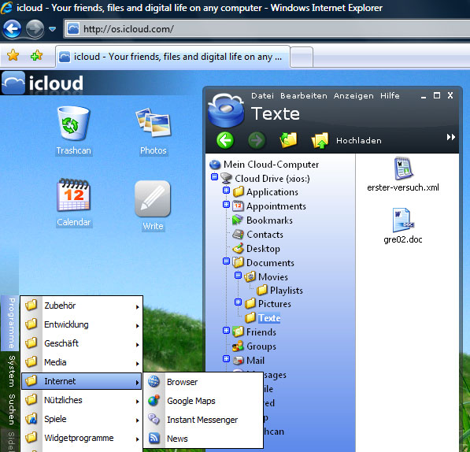Click the Desktop icon in the tree

pos(238,248)
